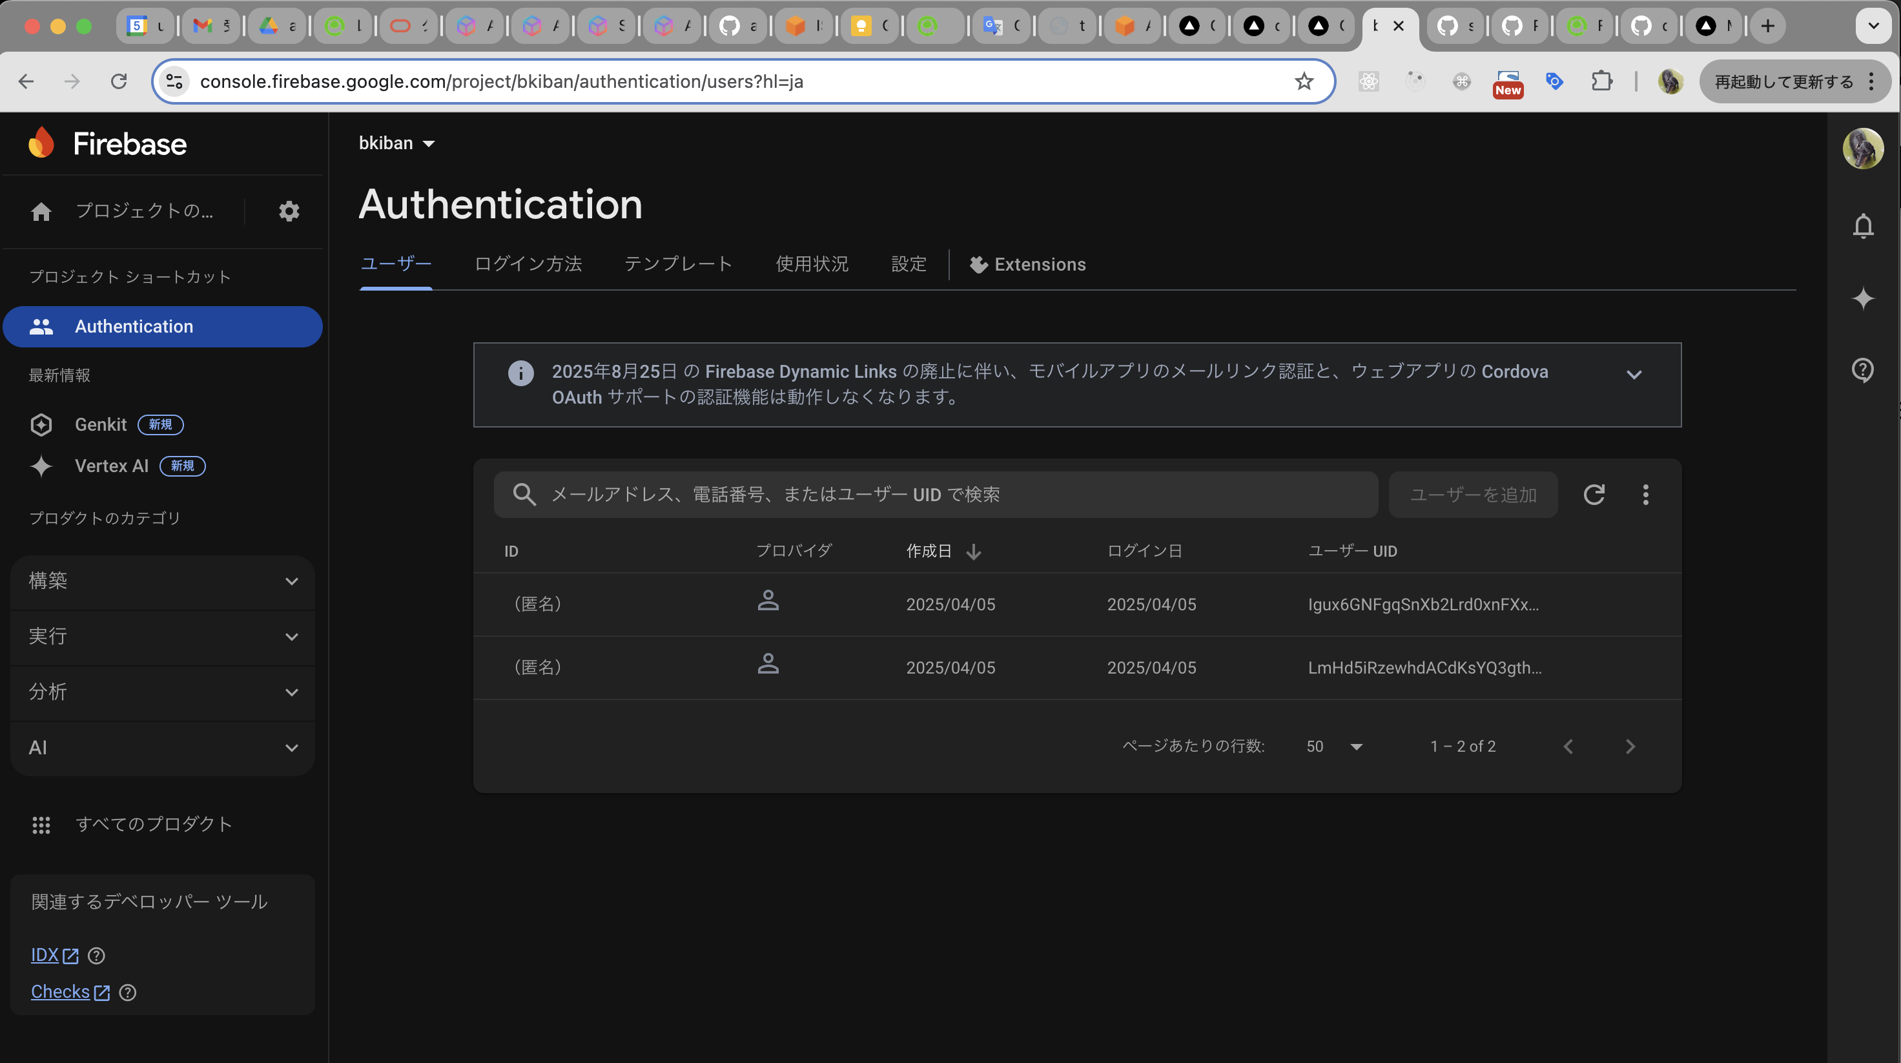1901x1063 pixels.
Task: Switch to the テンプレート tab
Action: click(677, 264)
